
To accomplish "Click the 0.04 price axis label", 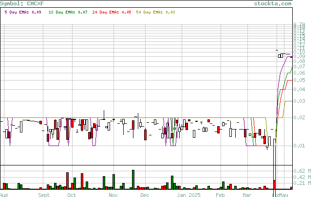I will (299, 89).
